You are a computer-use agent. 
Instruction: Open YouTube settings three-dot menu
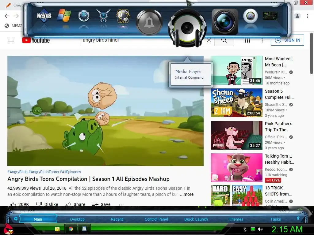(x=262, y=40)
